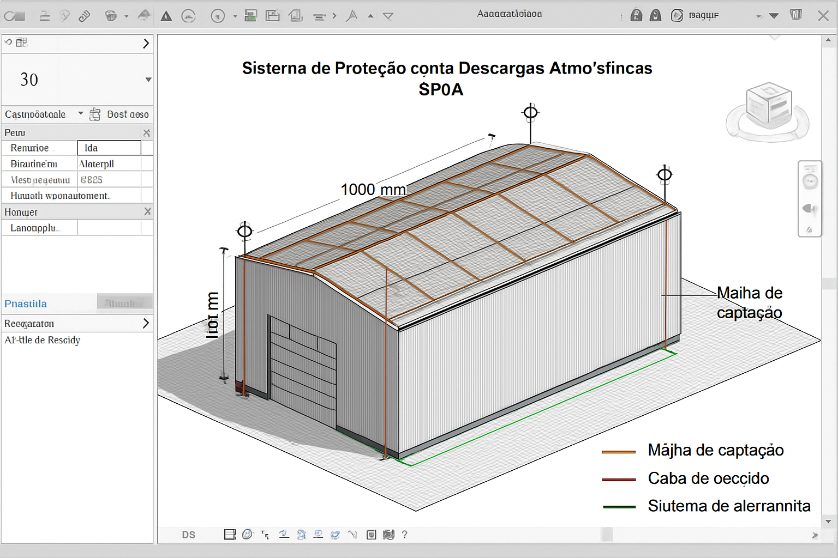Image resolution: width=838 pixels, height=558 pixels.
Task: Click the DS scale label in view bar
Action: tap(189, 535)
